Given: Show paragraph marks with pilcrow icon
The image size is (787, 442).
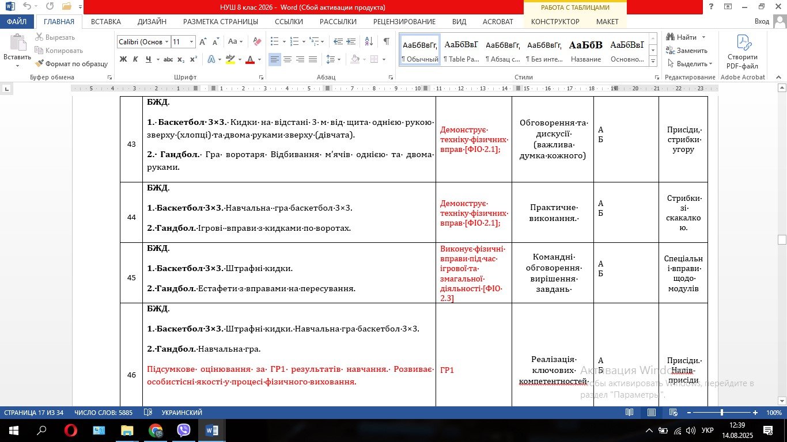Looking at the screenshot, I should [386, 41].
